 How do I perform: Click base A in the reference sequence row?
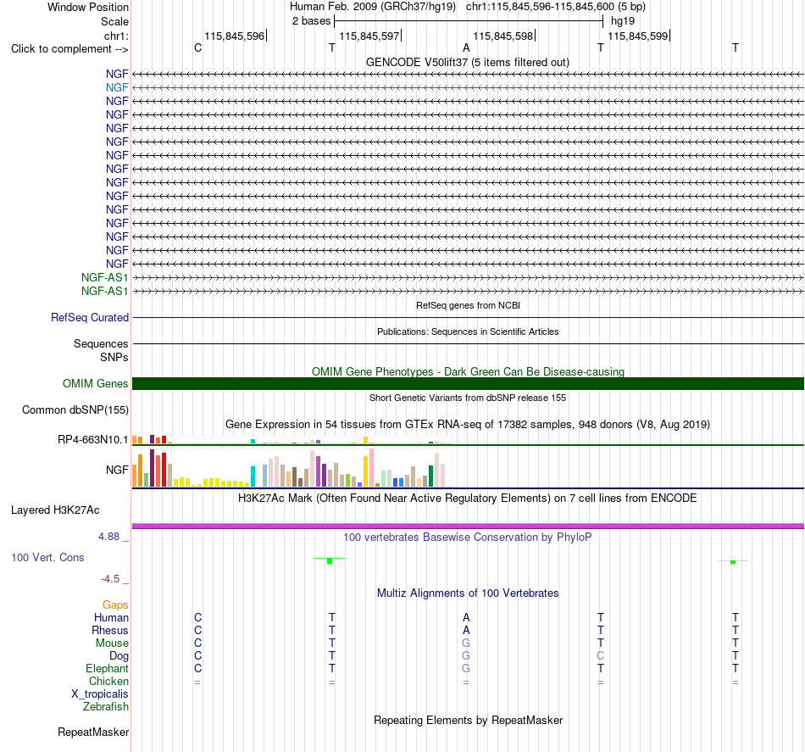coord(466,47)
